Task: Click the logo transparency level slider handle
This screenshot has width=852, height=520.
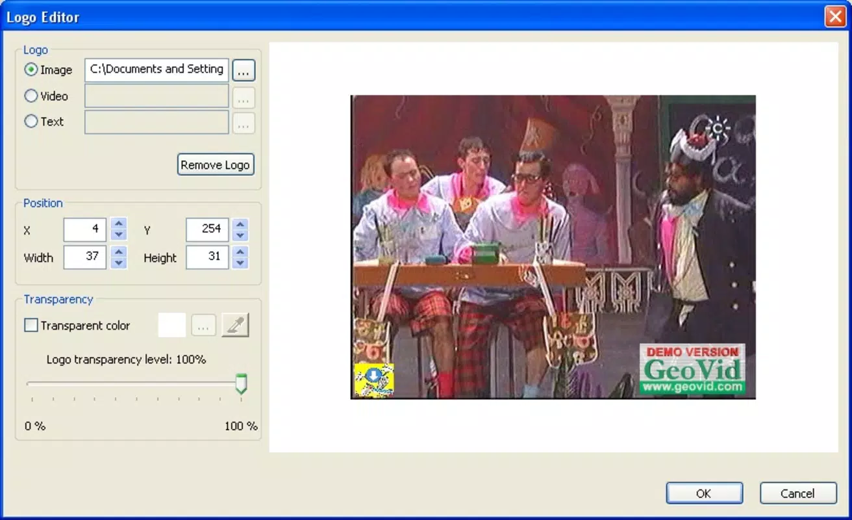Action: point(241,383)
